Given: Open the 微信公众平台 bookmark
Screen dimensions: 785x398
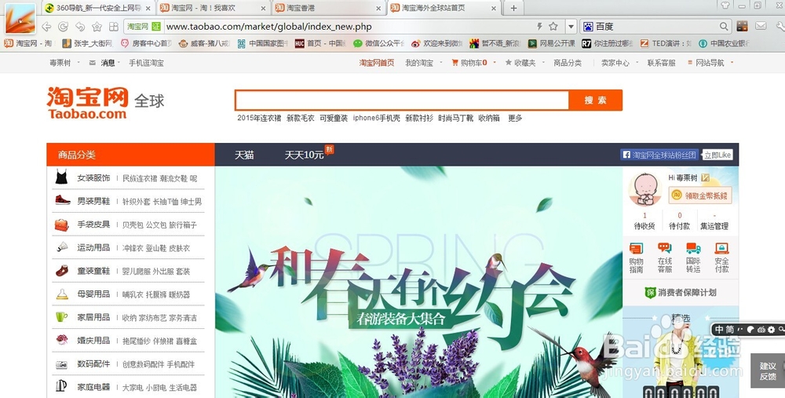Looking at the screenshot, I should 379,43.
